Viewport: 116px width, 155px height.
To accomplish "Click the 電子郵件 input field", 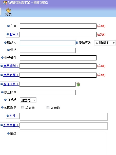I will point(58,58).
